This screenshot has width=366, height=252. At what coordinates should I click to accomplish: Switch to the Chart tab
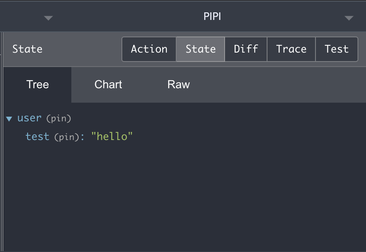(108, 84)
